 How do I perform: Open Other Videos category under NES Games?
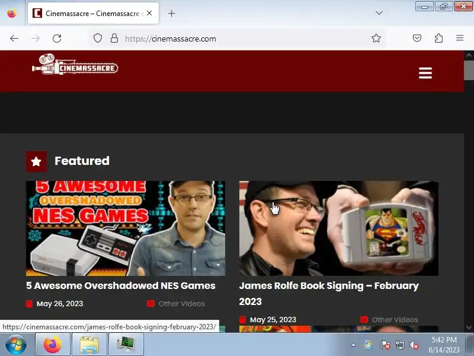pyautogui.click(x=182, y=304)
